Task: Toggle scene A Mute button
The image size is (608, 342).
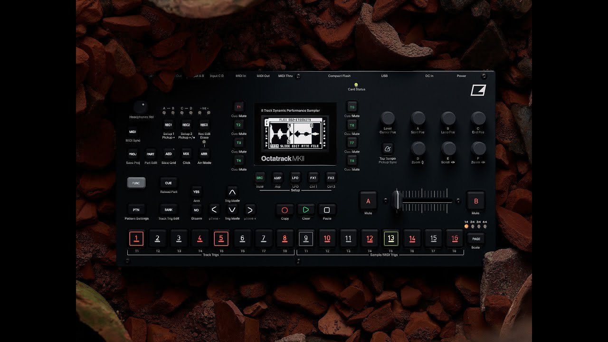Action: pos(368,201)
